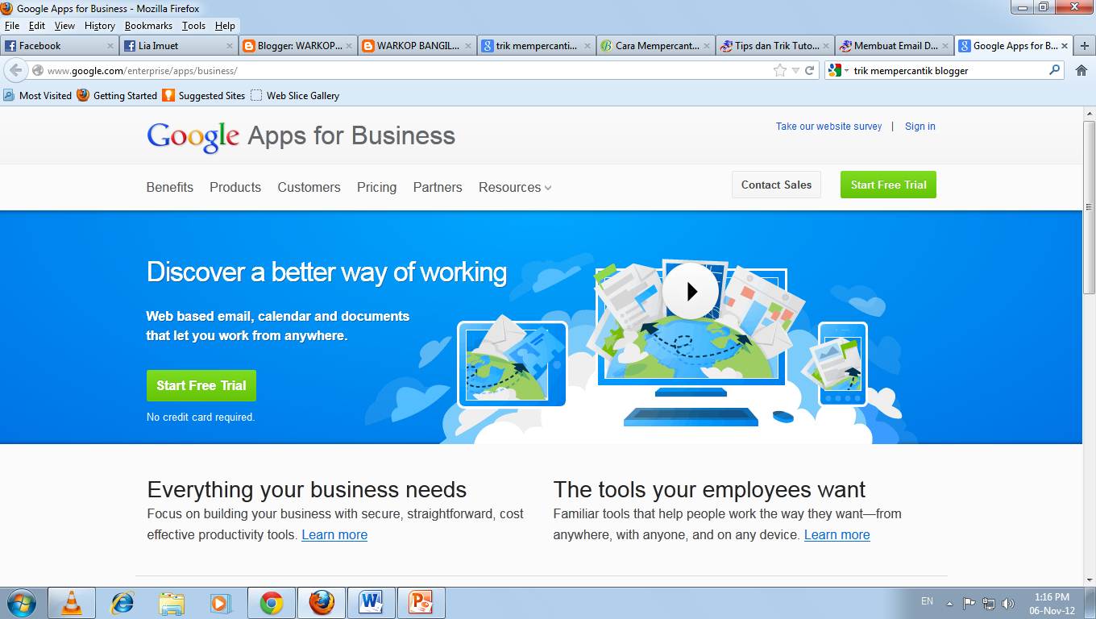Click the volume speaker tray icon
The image size is (1096, 619).
coord(1007,603)
